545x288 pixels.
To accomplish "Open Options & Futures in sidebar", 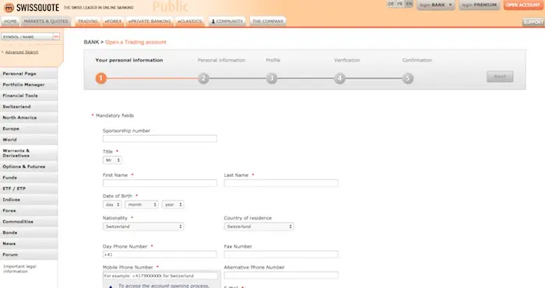I will 29,167.
